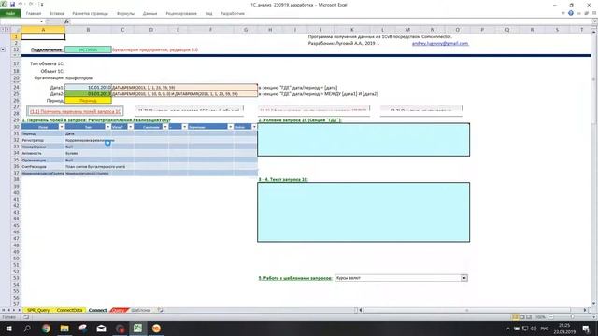This screenshot has width=598, height=336.
Task: Open filter dropdown in column E header
Action: 185,127
